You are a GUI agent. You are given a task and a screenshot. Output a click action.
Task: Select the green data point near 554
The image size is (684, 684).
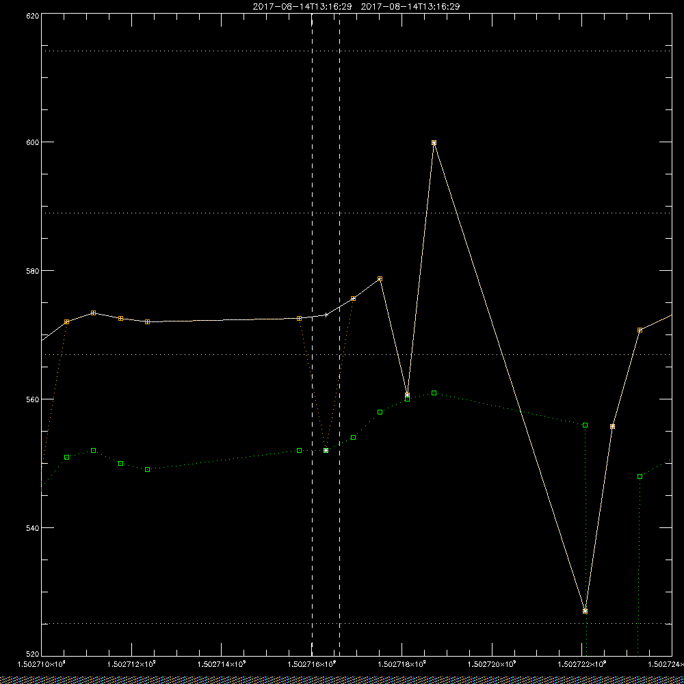tap(354, 438)
